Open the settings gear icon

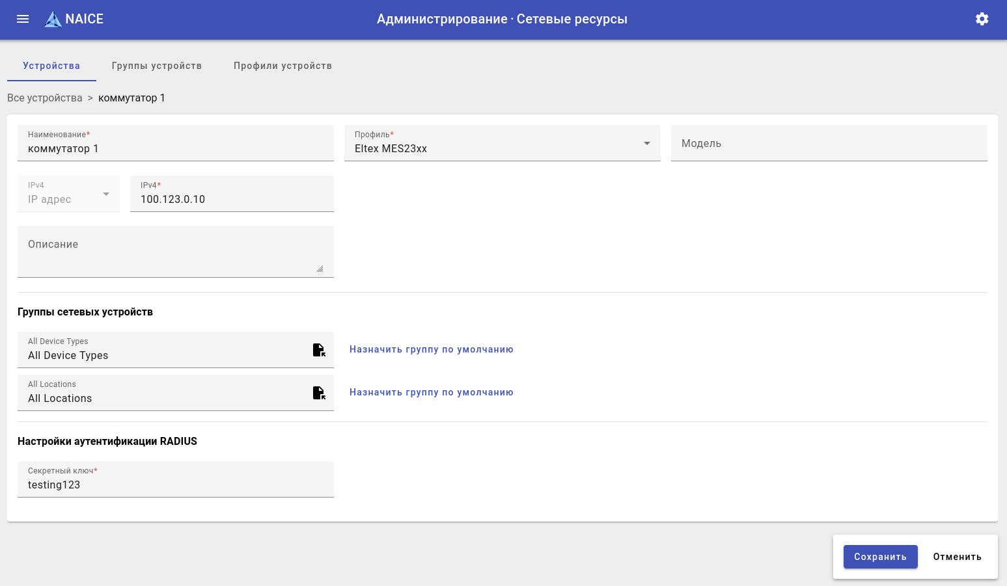(x=982, y=19)
